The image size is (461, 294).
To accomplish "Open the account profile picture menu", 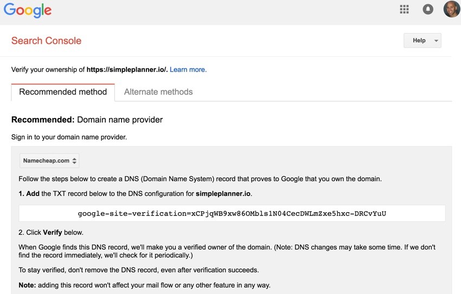I will click(x=452, y=9).
